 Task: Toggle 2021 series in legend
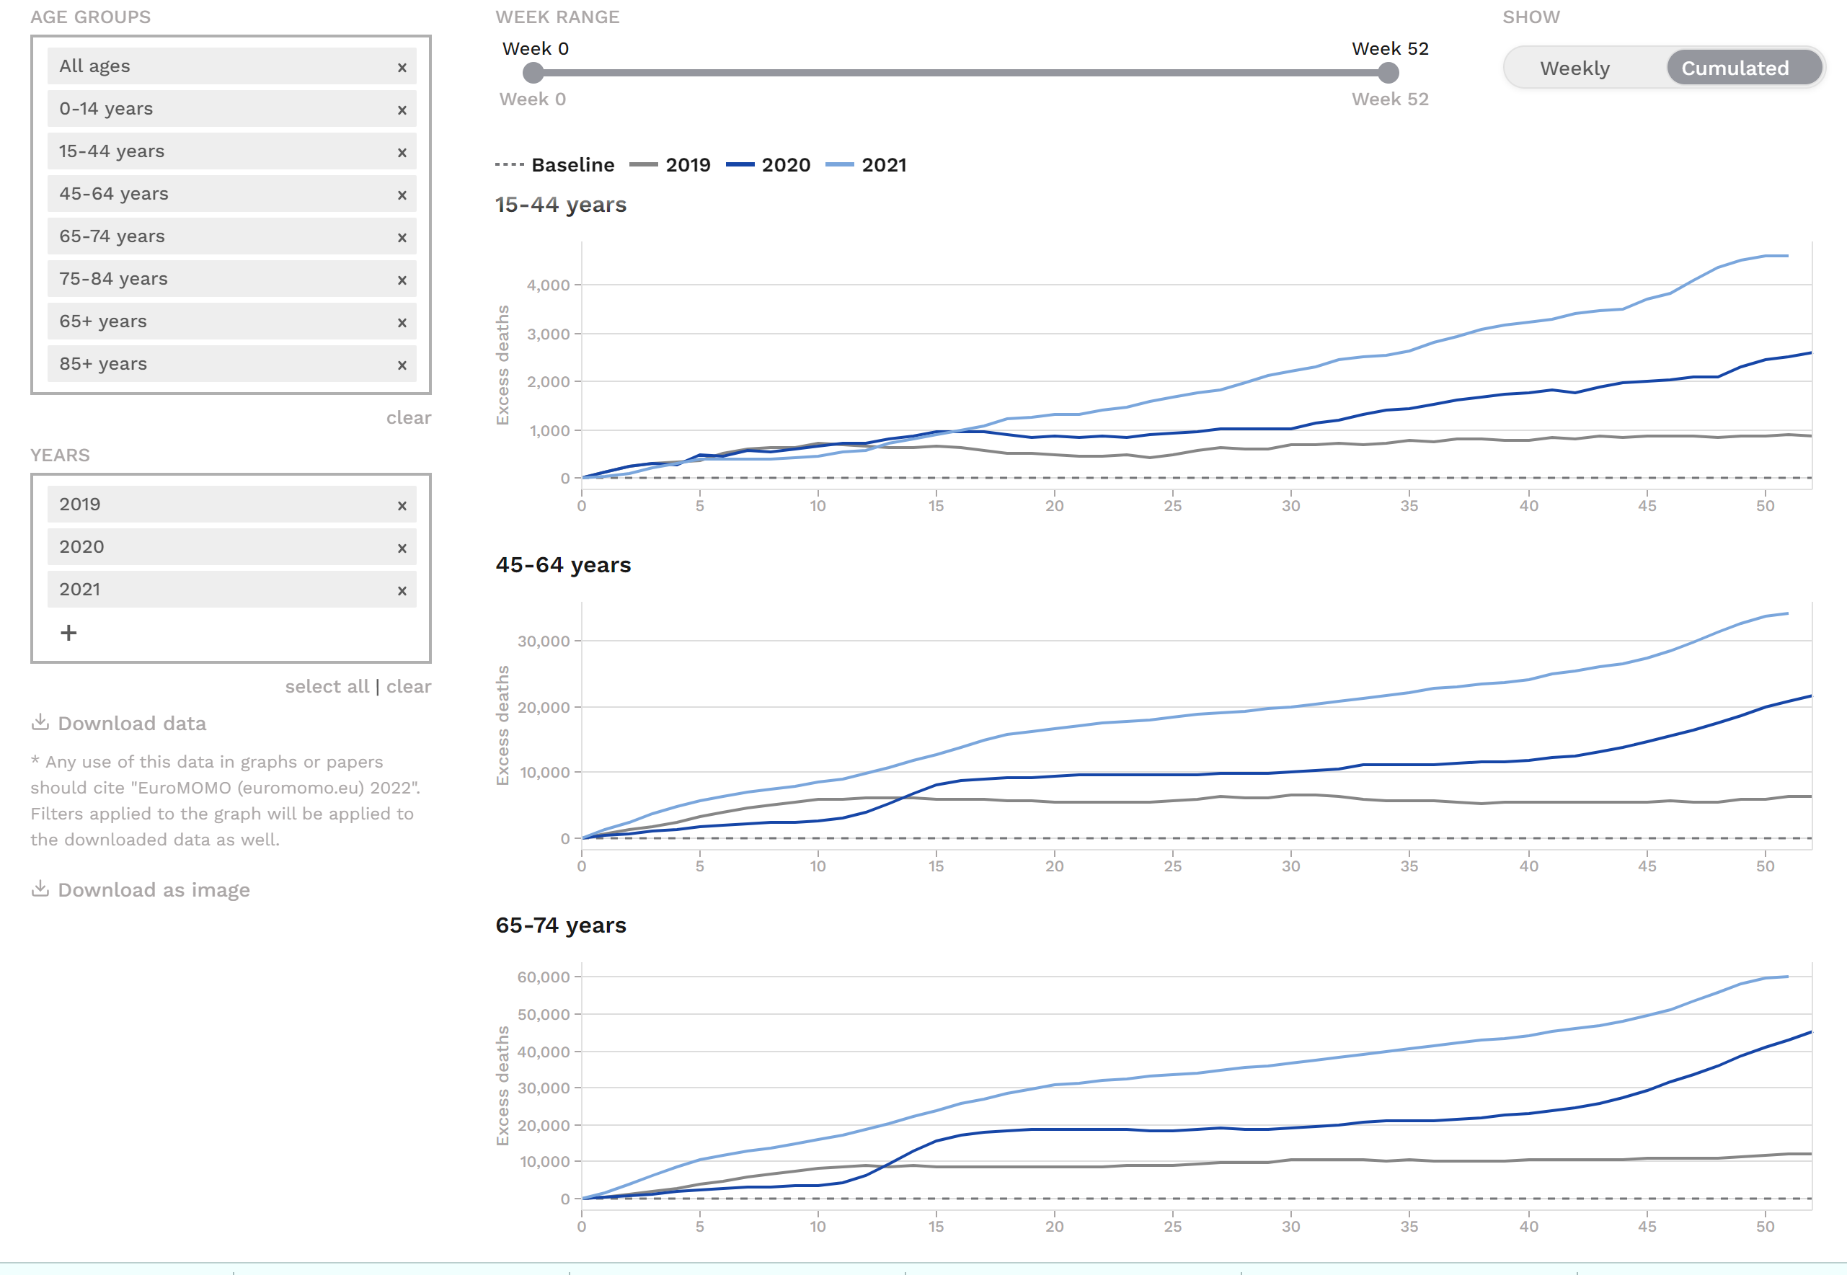(866, 164)
